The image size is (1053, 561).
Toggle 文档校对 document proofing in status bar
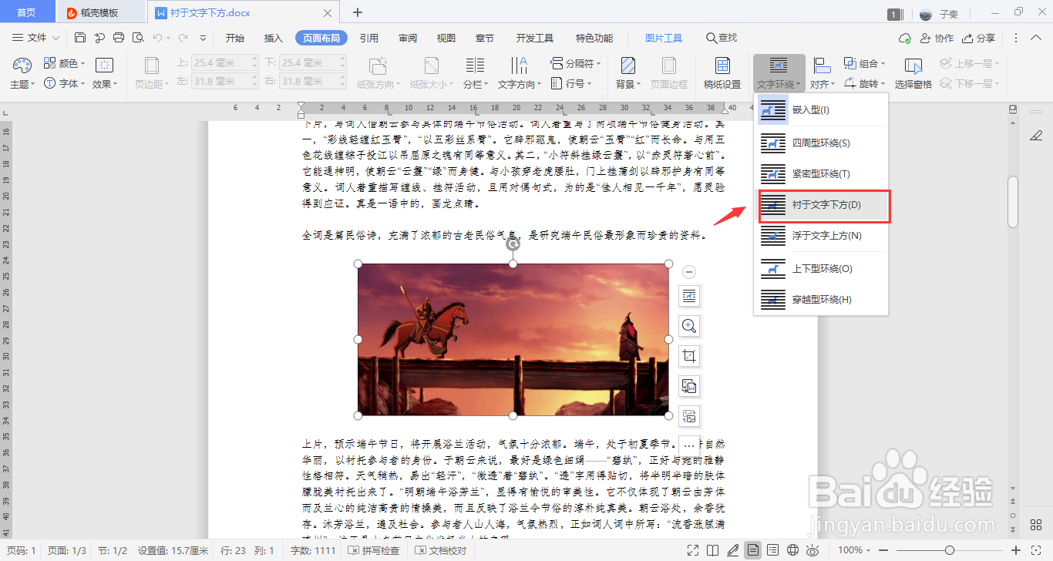click(x=441, y=550)
